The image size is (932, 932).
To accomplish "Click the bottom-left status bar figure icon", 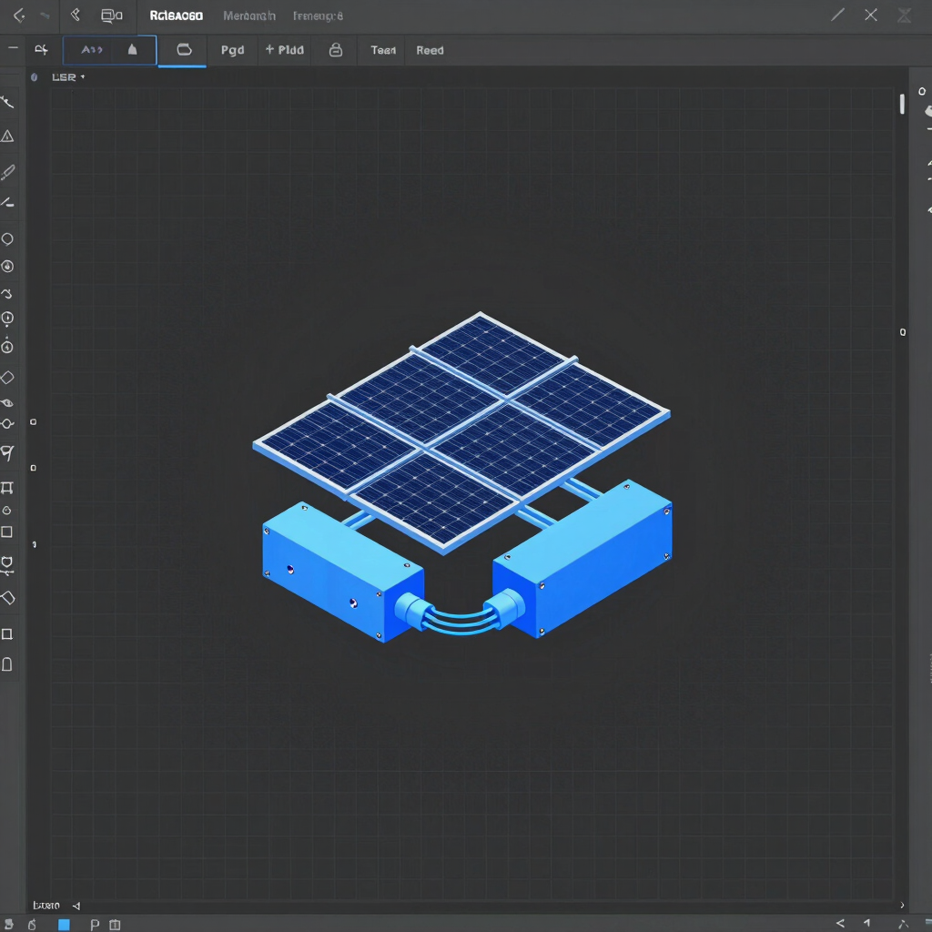I will [x=9, y=925].
